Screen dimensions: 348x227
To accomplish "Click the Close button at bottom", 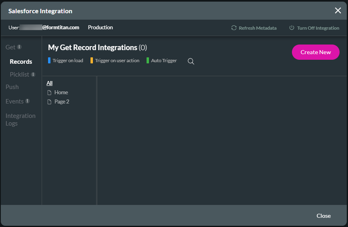I will tap(324, 216).
